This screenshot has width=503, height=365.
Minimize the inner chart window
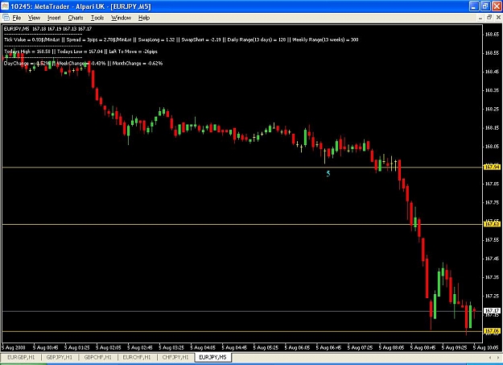pos(480,18)
